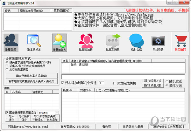This screenshot has width=191, height=131.
Task: Open the 批量加好友 add friends tool
Action: pos(60,43)
